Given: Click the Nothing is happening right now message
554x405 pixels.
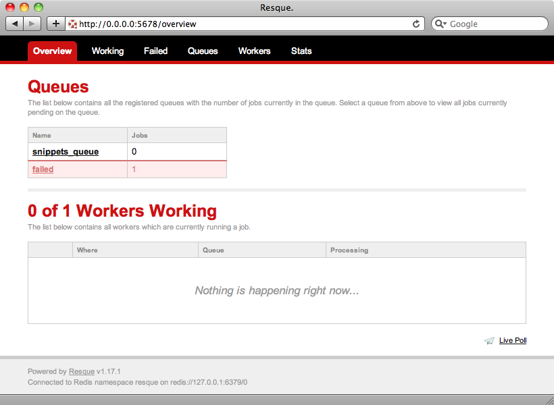Looking at the screenshot, I should tap(277, 291).
